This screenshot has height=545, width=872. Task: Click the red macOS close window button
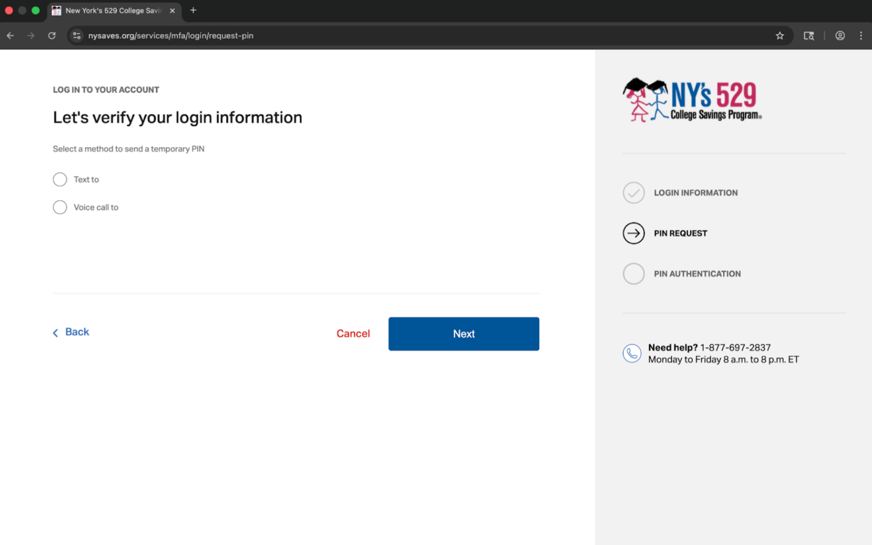point(9,10)
